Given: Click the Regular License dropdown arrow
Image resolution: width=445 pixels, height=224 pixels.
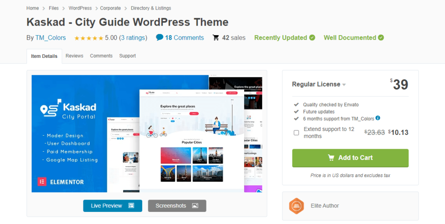Looking at the screenshot, I should click(344, 85).
